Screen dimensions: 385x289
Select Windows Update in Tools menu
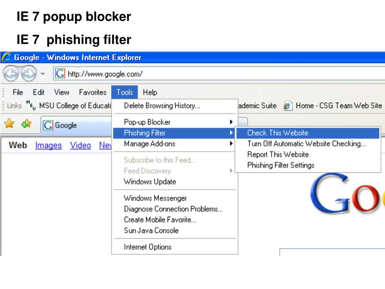(x=174, y=182)
